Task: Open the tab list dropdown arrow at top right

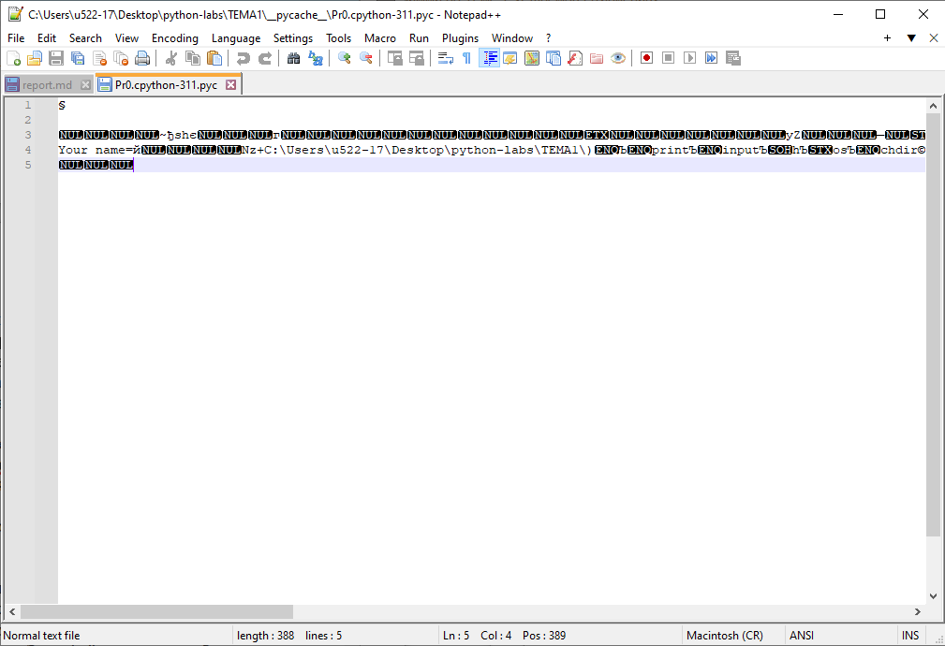Action: (x=910, y=38)
